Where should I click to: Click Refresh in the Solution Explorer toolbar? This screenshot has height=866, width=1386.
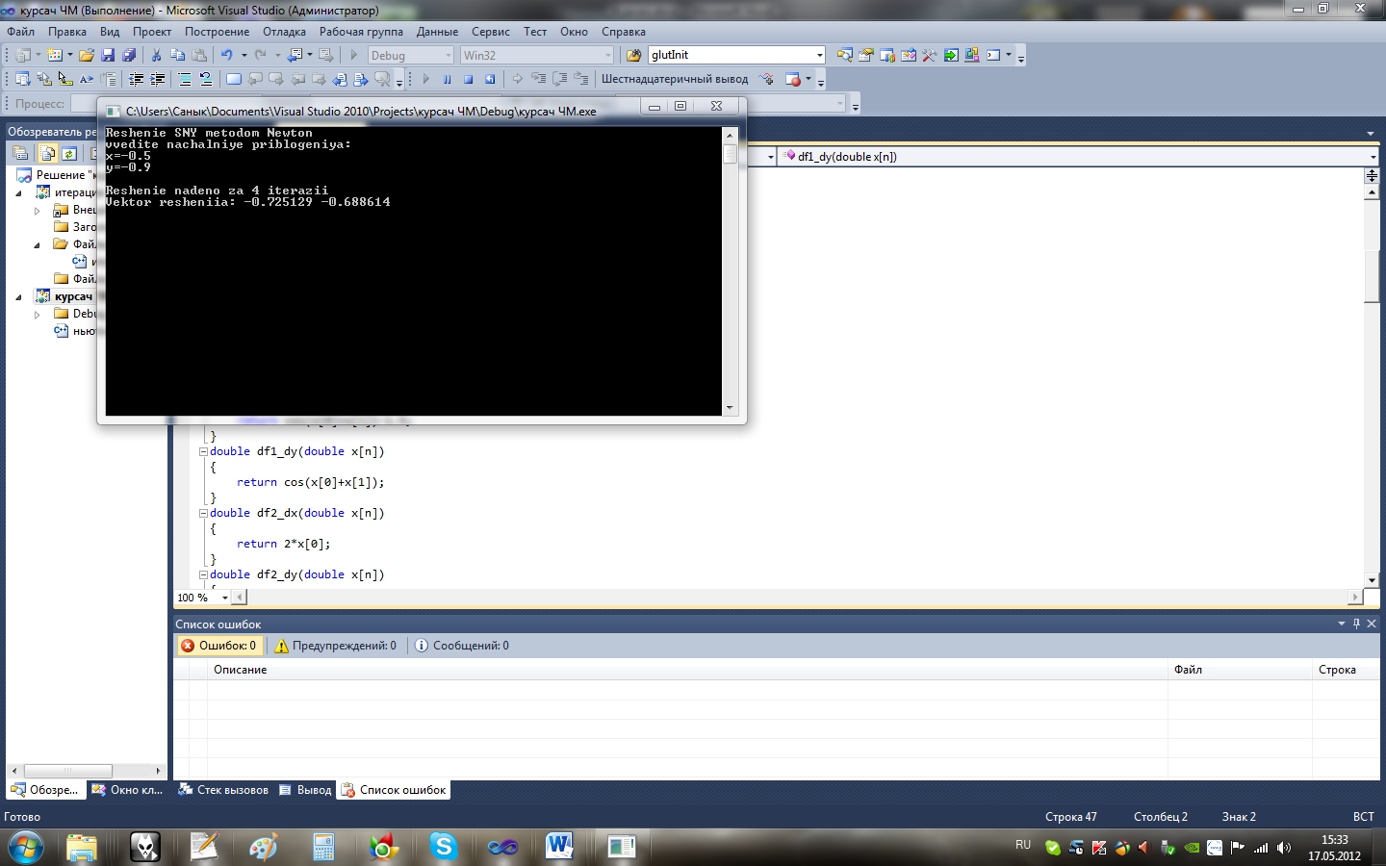click(69, 153)
